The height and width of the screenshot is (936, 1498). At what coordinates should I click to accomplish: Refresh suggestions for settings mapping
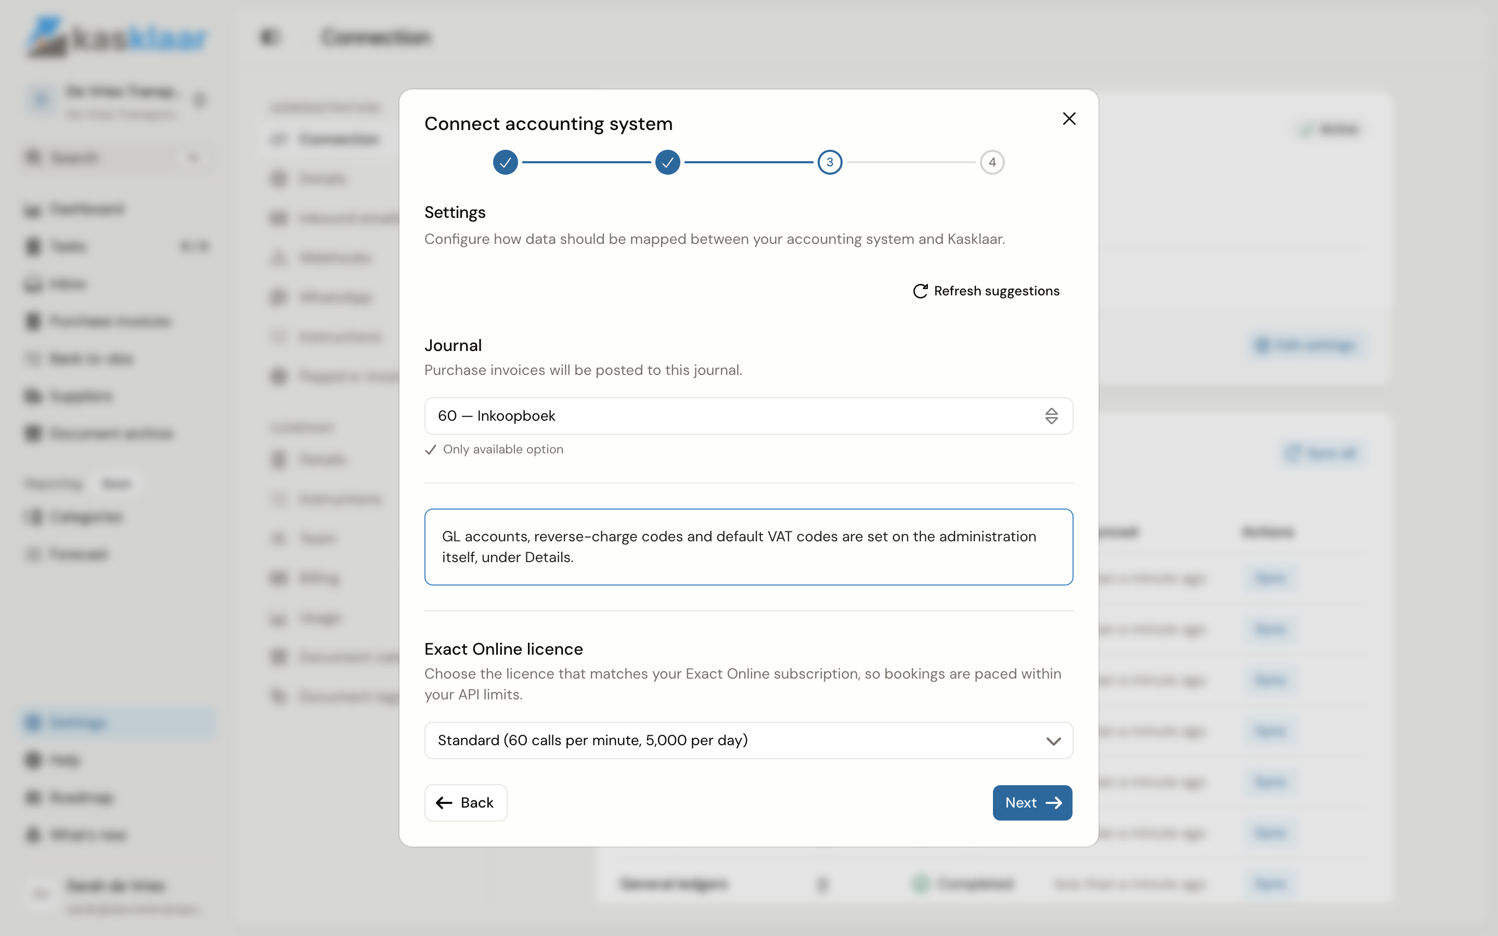(x=986, y=291)
